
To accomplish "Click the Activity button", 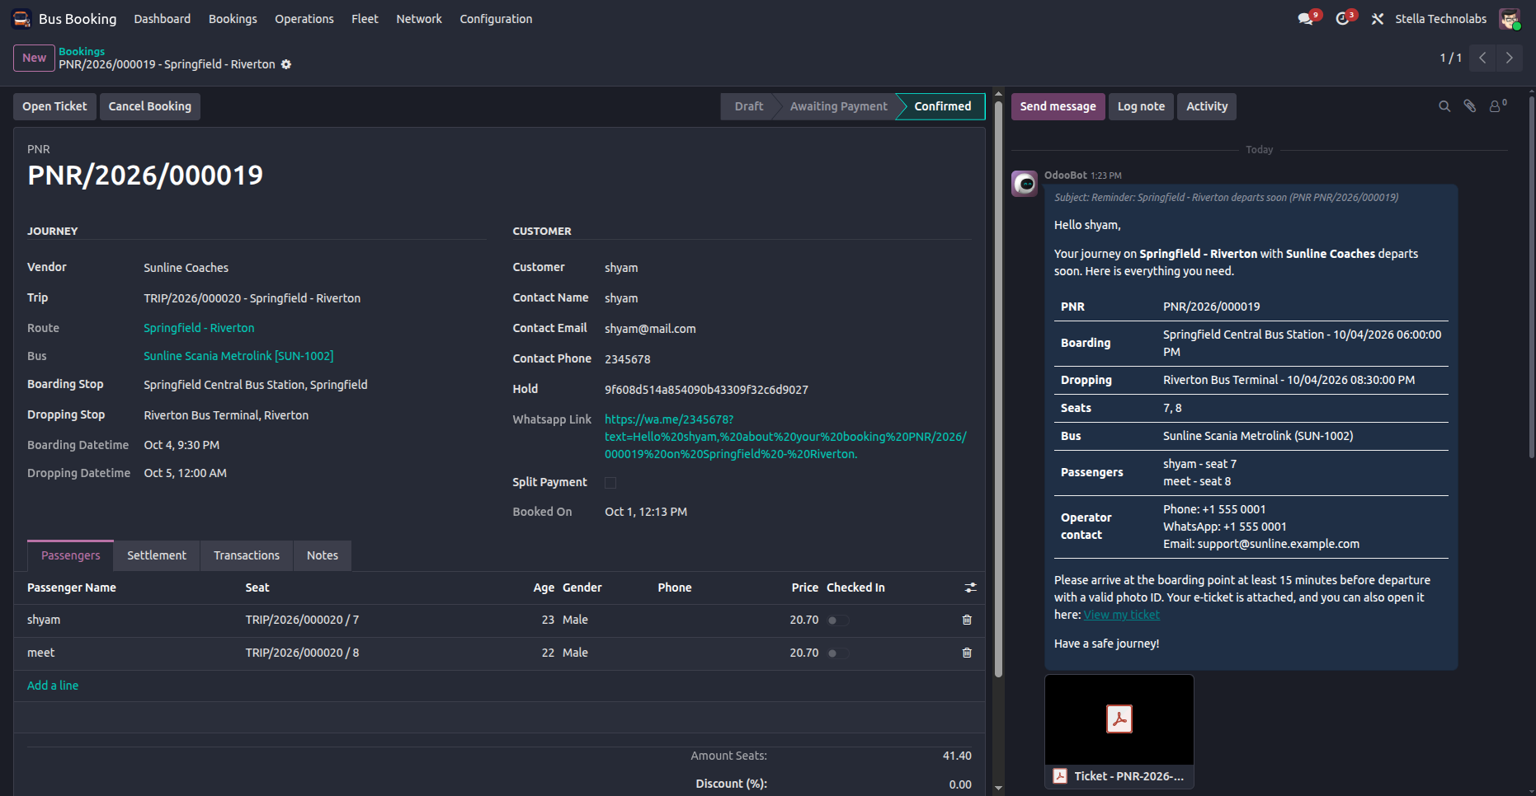I will click(x=1207, y=106).
